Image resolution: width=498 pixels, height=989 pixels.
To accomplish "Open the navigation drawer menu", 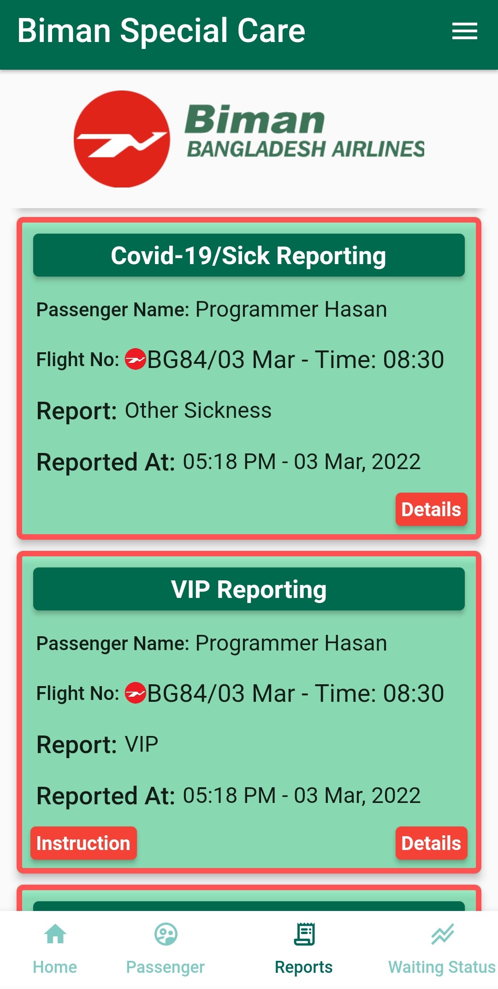I will coord(464,31).
